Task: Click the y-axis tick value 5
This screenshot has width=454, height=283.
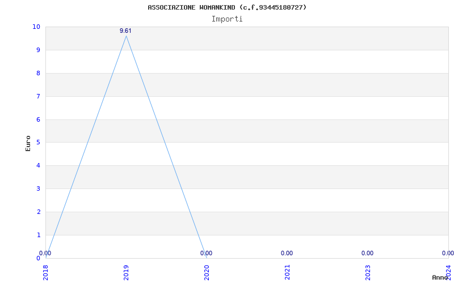Action: click(38, 143)
